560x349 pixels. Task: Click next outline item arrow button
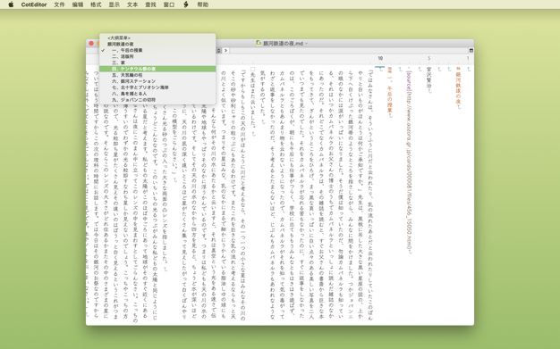click(225, 51)
